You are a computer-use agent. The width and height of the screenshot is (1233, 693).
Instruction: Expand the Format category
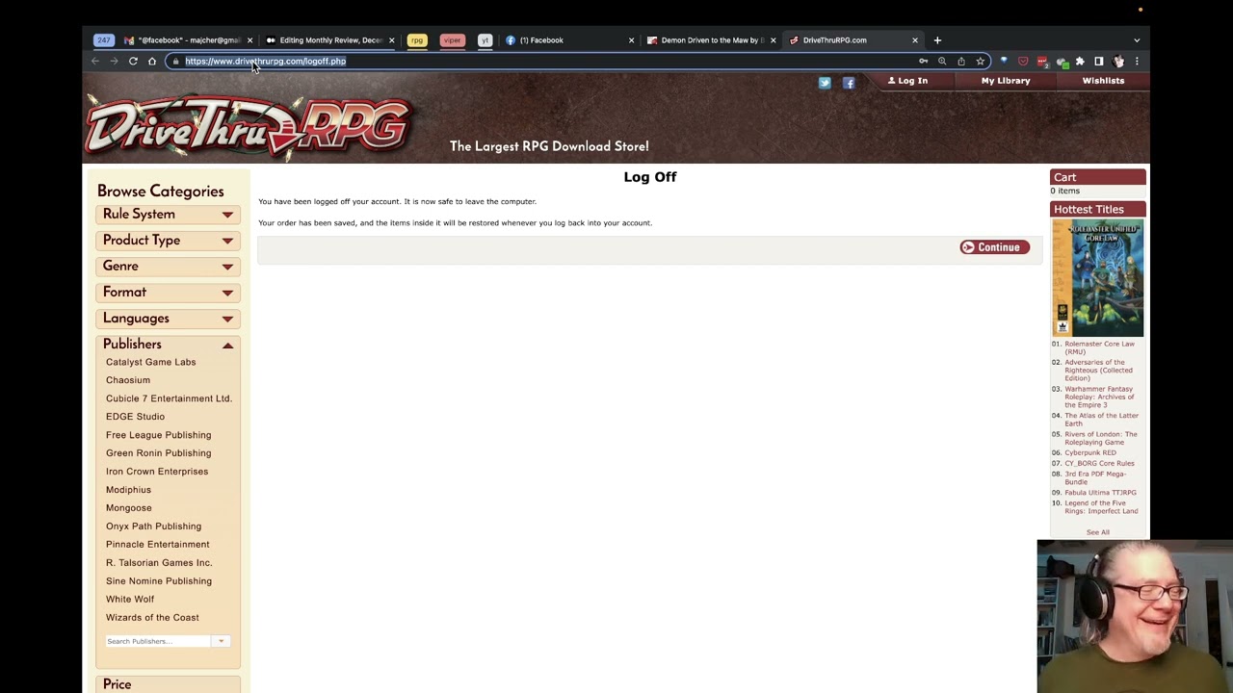point(168,293)
